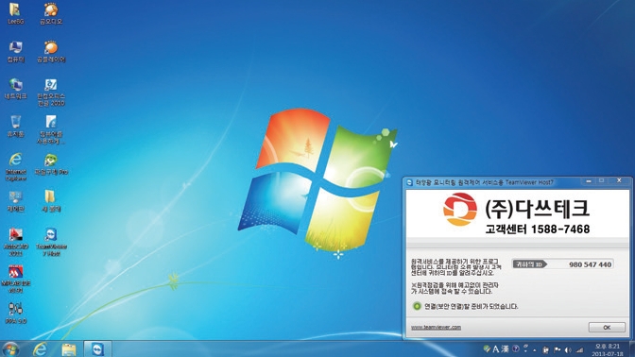Open the AutoCAD 2011 desktop shortcut
This screenshot has height=357, width=635.
pyautogui.click(x=15, y=241)
